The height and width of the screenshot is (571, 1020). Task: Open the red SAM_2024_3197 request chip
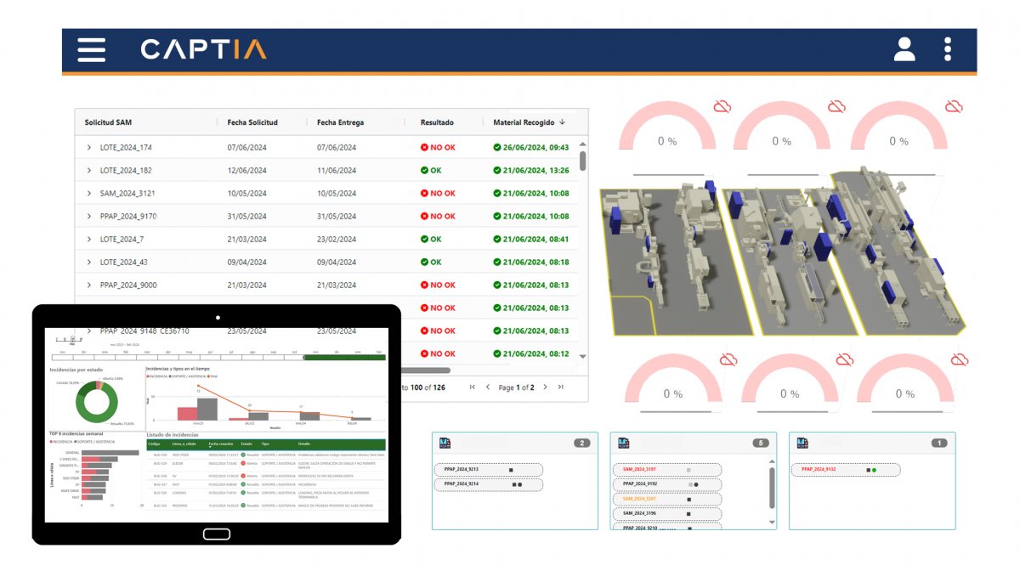pos(666,469)
